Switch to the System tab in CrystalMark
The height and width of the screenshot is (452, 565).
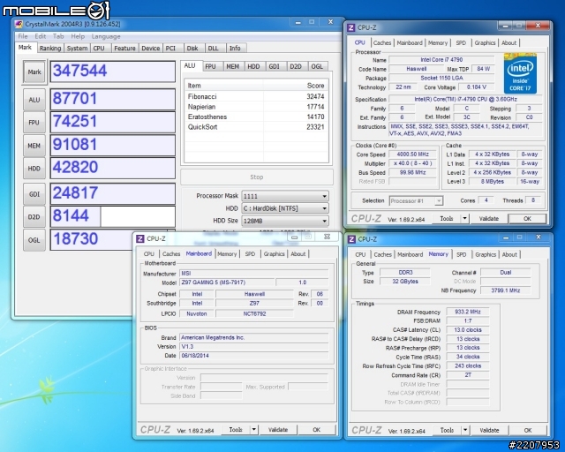click(77, 49)
